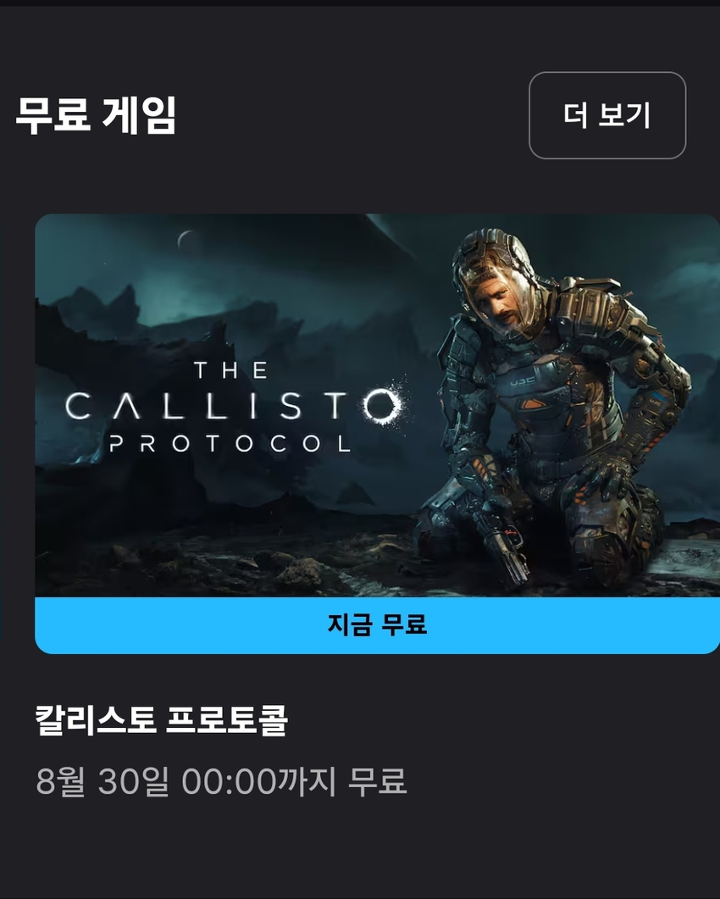The width and height of the screenshot is (720, 899).
Task: Click the word 무료 in the heading
Action: point(53,115)
